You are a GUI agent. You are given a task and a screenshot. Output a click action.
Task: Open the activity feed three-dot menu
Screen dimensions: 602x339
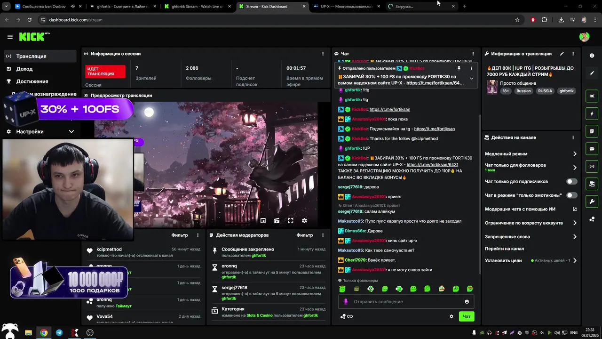tap(198, 235)
